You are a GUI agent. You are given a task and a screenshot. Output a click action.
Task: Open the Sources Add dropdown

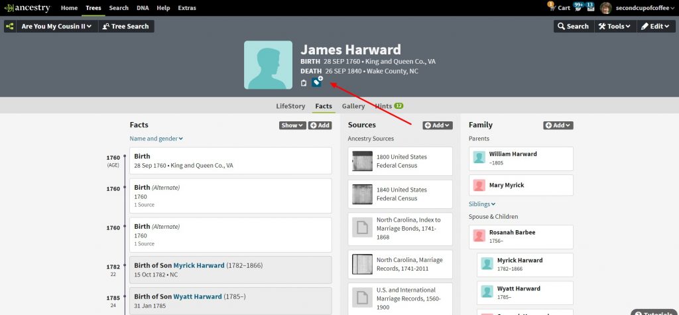(x=438, y=125)
